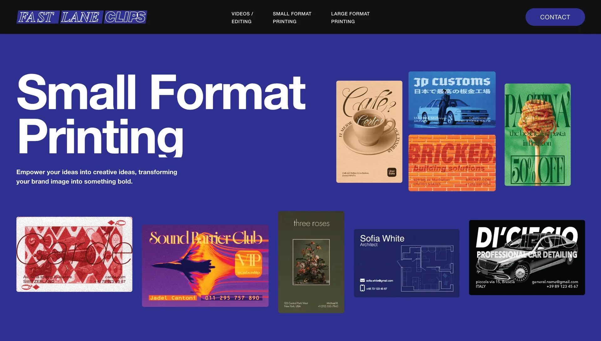This screenshot has height=341, width=601.
Task: Open the Café Cerlo poster thumbnail
Action: 369,132
